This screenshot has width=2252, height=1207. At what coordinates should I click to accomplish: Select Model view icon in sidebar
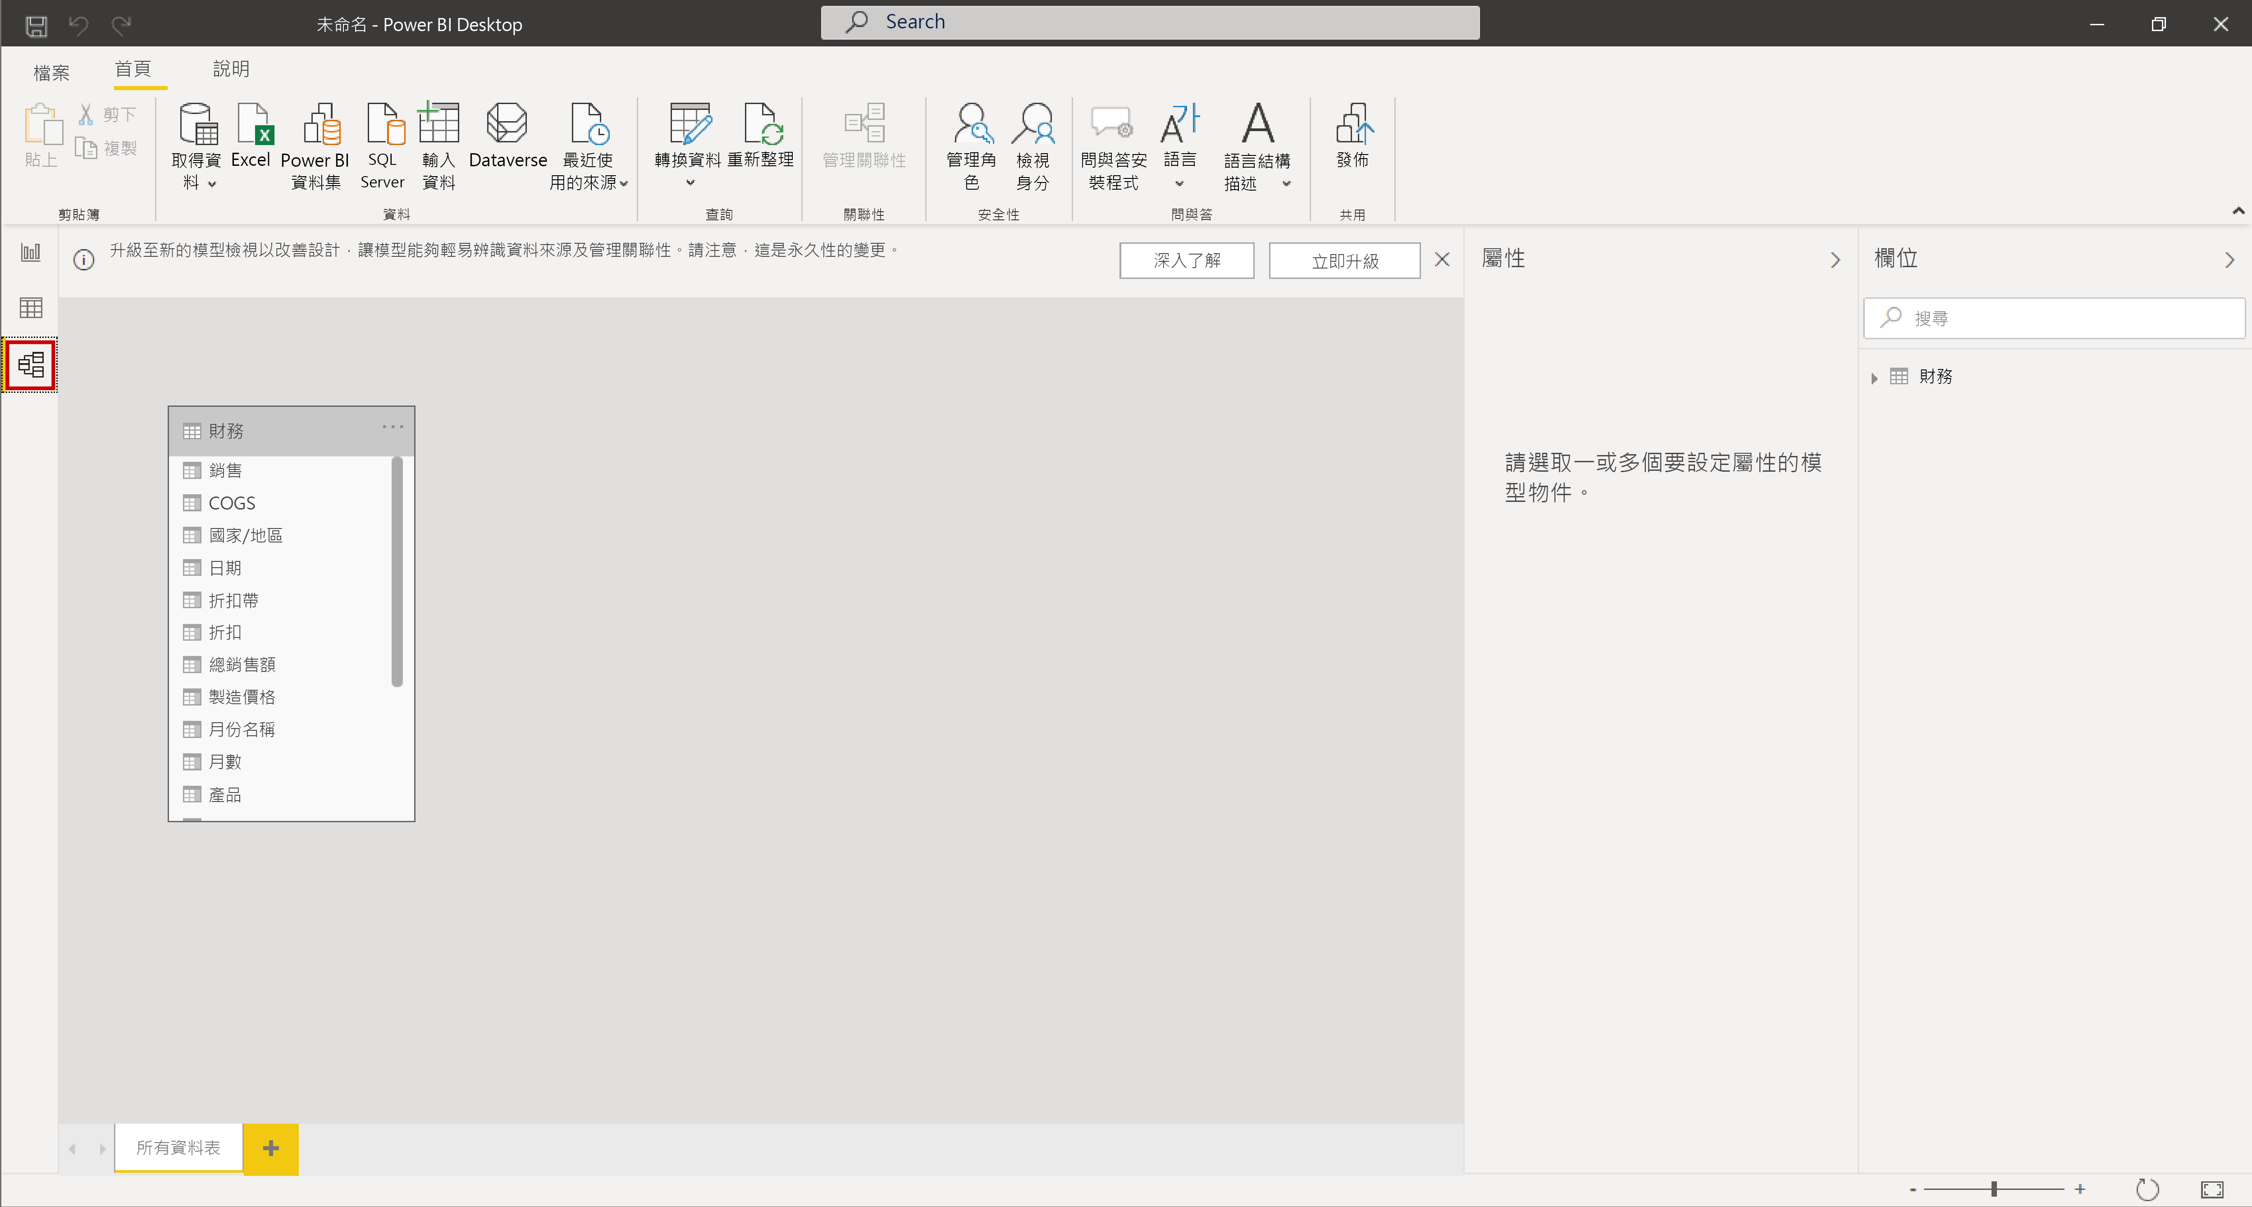tap(31, 364)
